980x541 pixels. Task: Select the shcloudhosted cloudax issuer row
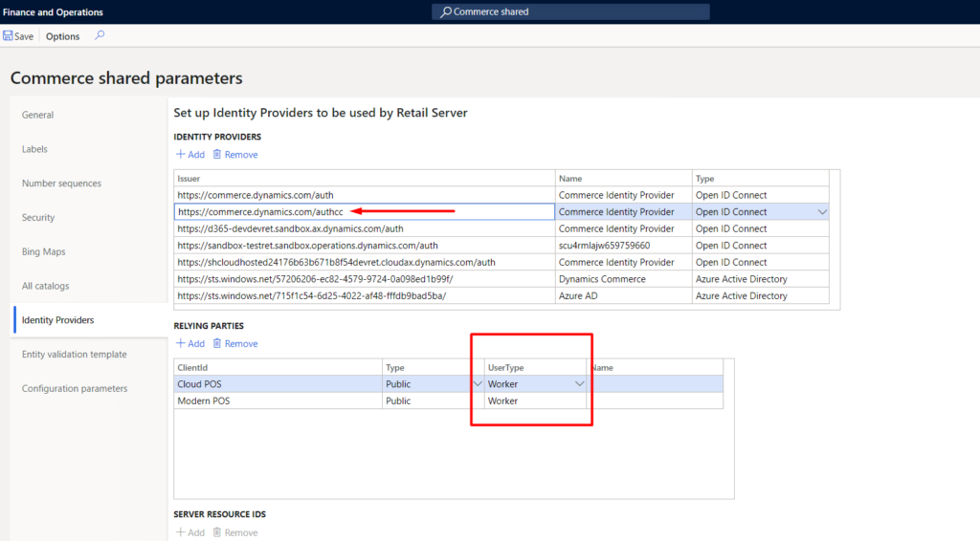pyautogui.click(x=365, y=263)
